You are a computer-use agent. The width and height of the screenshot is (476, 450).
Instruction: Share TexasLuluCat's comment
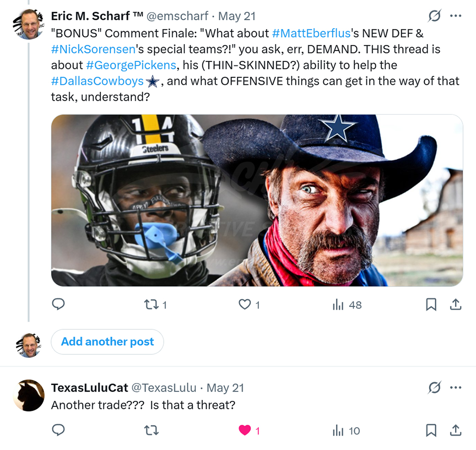455,430
